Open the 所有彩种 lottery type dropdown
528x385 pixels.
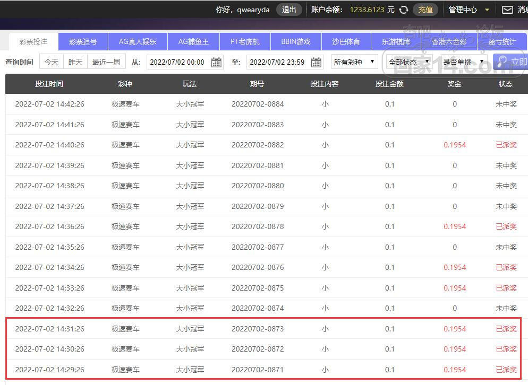coord(354,62)
